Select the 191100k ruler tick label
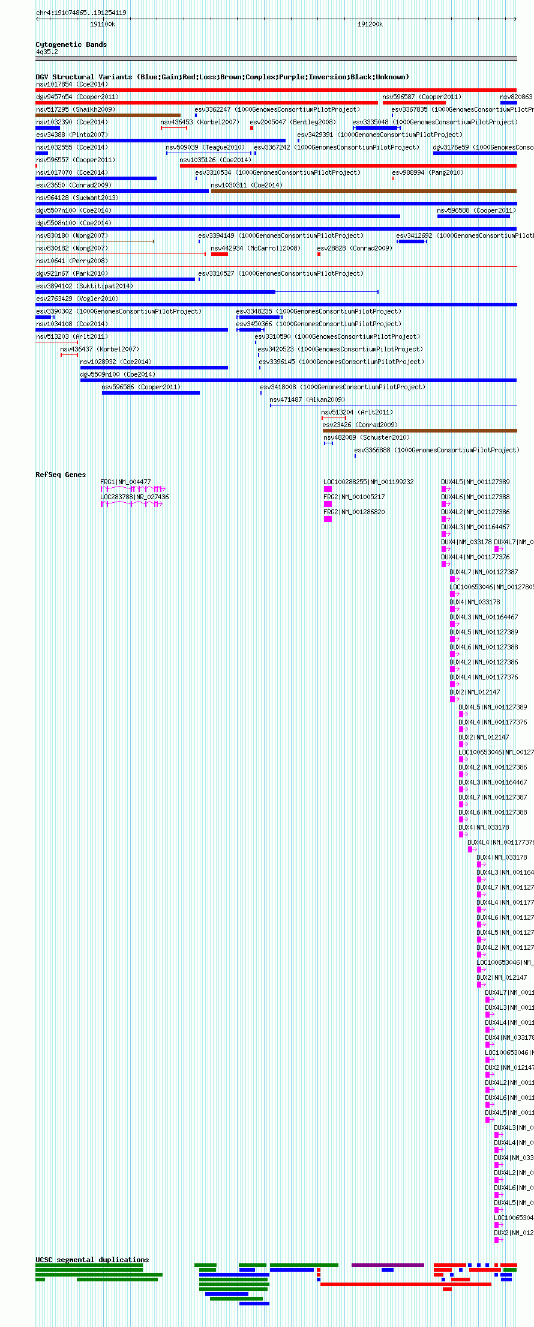The width and height of the screenshot is (534, 1327). 103,24
